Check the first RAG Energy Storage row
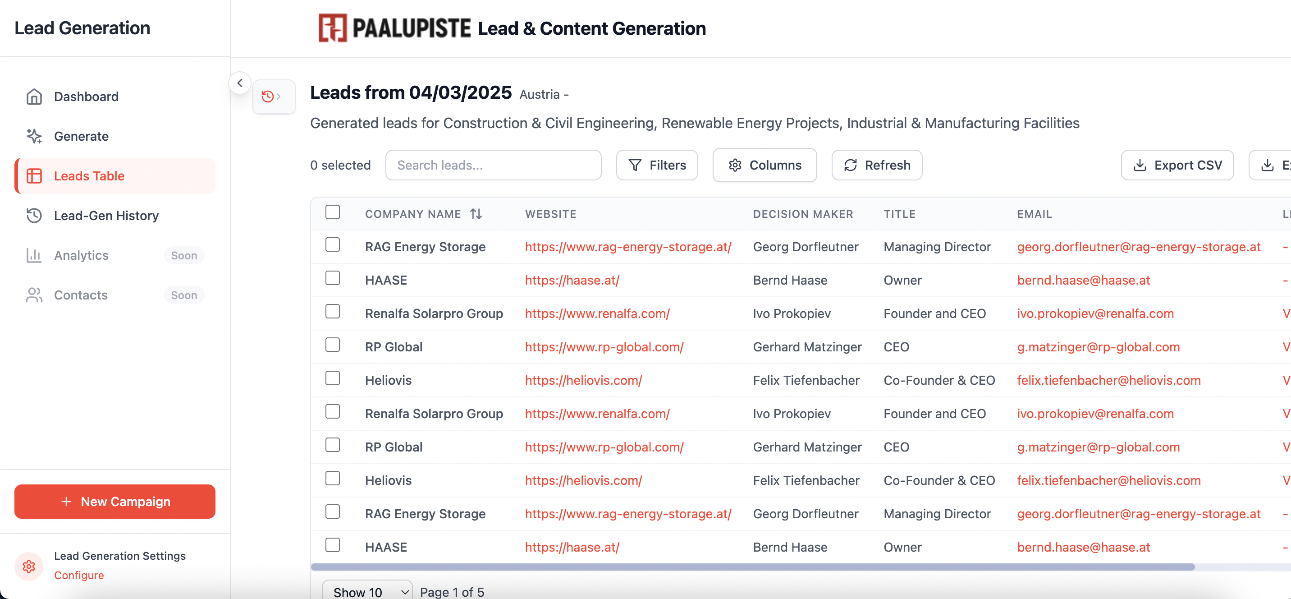The height and width of the screenshot is (599, 1291). (332, 245)
